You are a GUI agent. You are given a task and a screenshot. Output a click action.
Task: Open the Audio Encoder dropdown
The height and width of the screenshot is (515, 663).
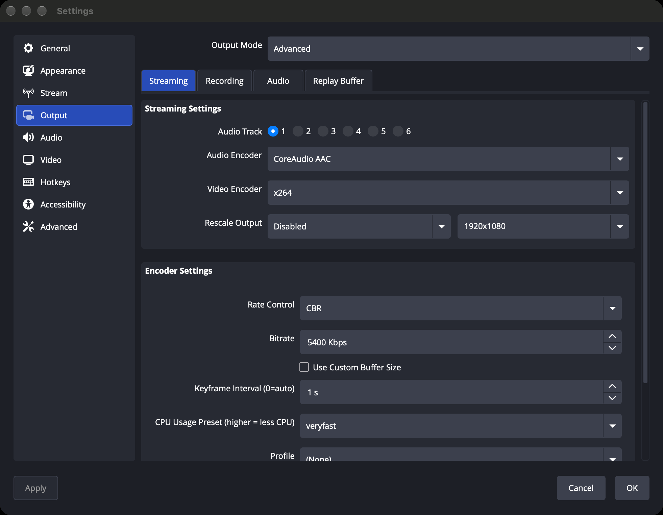pos(448,159)
